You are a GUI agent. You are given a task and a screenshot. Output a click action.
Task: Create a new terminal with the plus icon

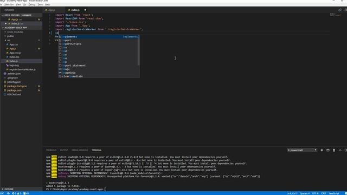click(x=322, y=150)
